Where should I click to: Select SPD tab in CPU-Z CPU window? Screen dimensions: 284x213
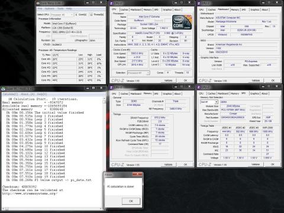pyautogui.click(x=156, y=9)
